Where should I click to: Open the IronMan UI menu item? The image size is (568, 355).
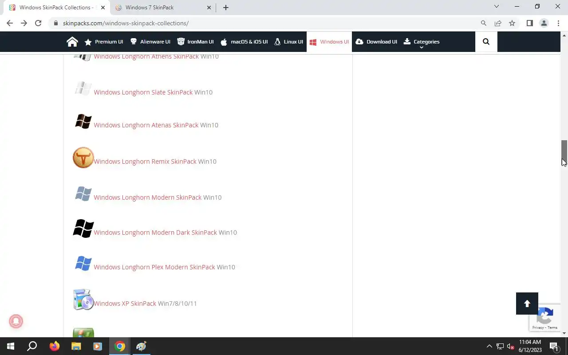pyautogui.click(x=195, y=42)
